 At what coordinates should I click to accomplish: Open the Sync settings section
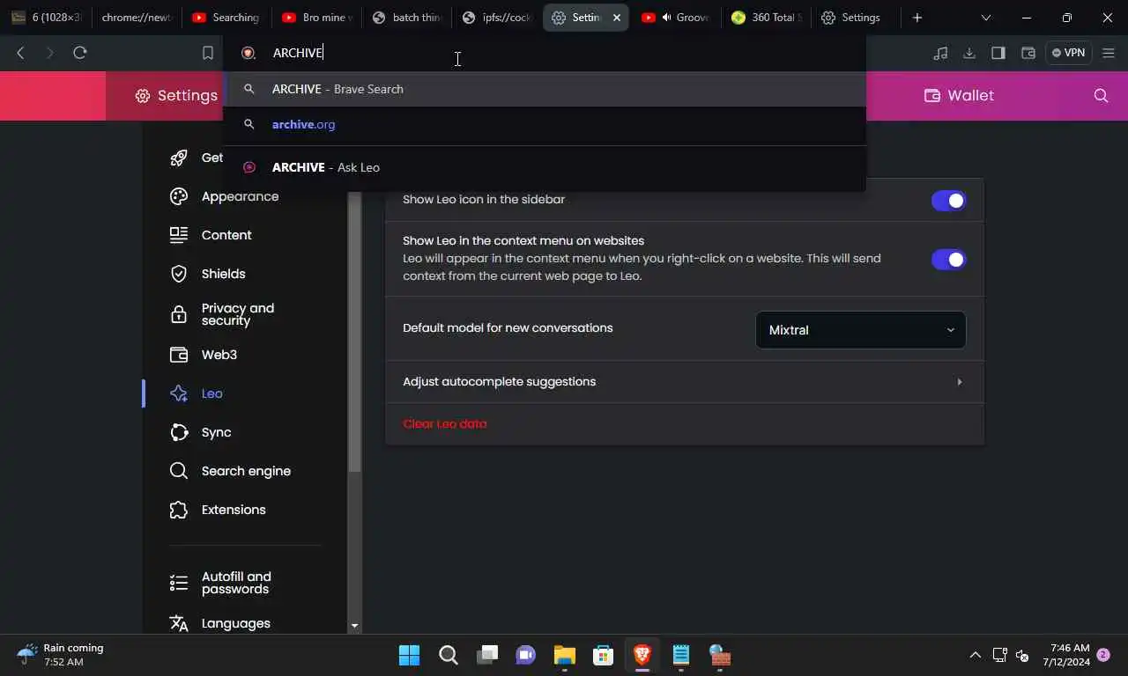point(216,432)
